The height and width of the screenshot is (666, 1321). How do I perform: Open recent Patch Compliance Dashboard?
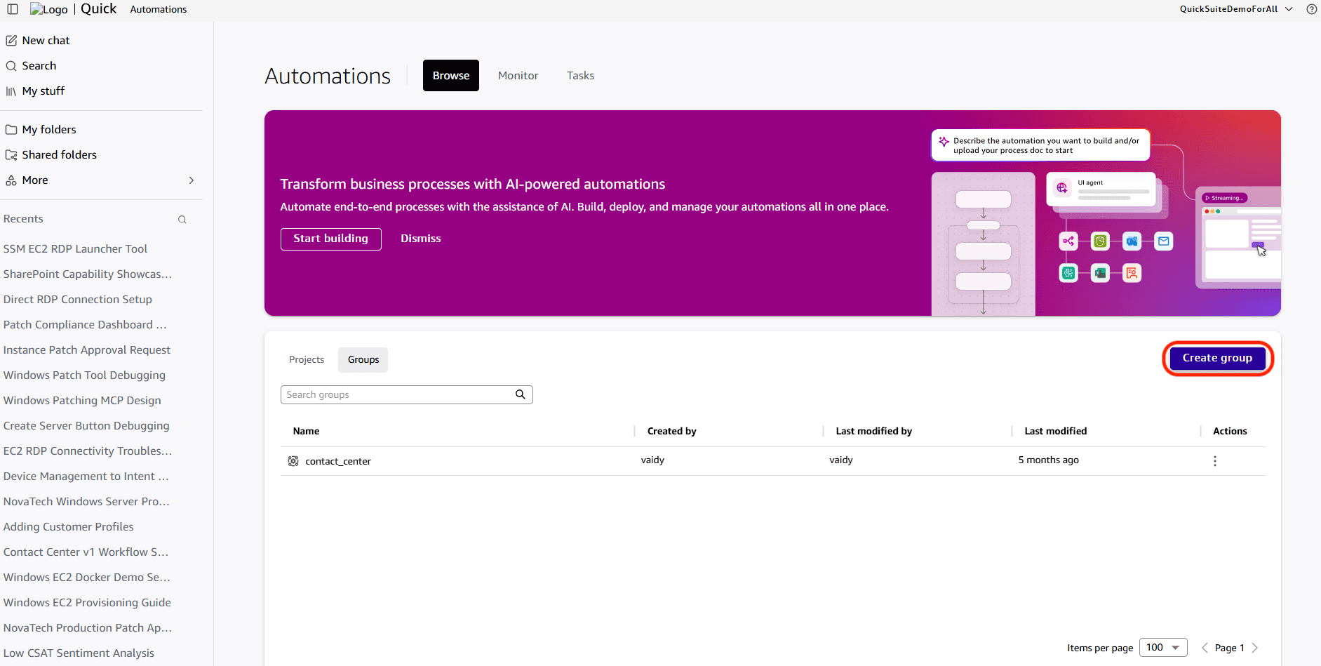pos(85,325)
